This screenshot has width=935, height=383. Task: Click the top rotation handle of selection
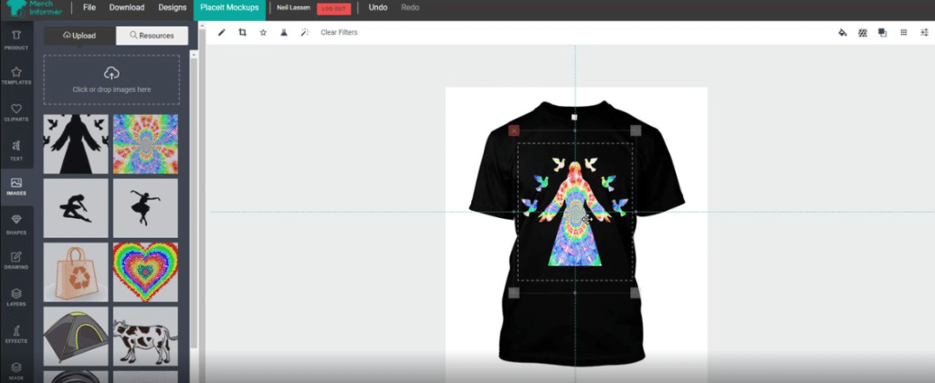pyautogui.click(x=574, y=118)
